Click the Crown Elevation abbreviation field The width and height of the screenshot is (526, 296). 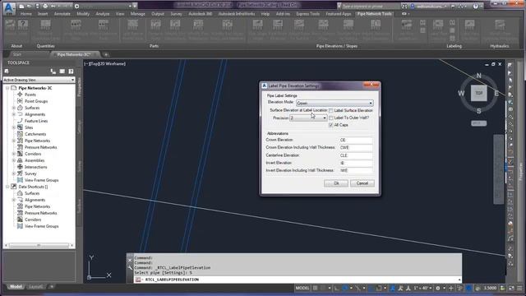[356, 140]
